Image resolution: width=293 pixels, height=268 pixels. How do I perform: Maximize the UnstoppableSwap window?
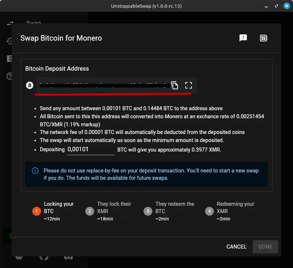[277, 6]
